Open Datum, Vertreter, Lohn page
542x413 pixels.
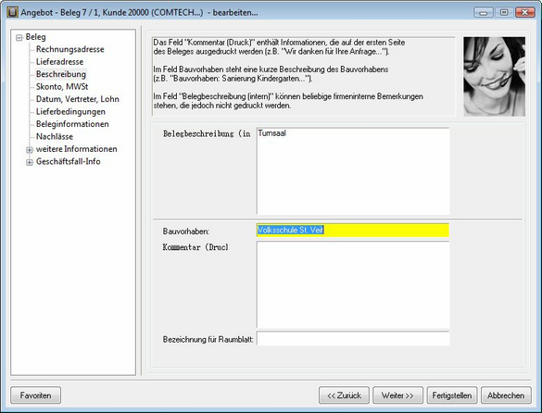coord(78,99)
